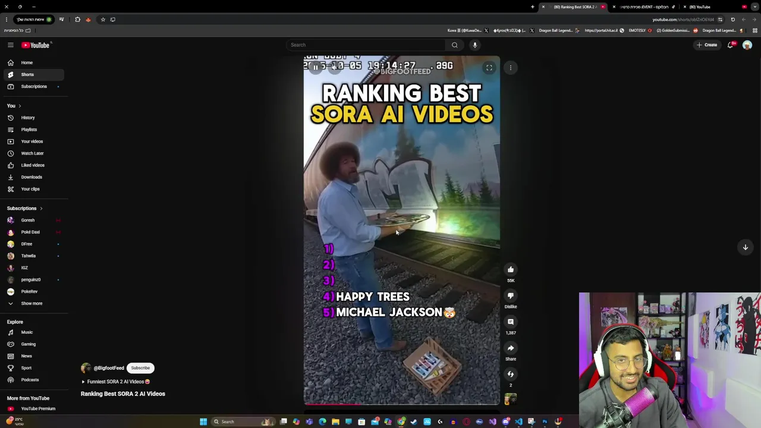Screen dimensions: 761x428
Task: Open the remix icon below Share
Action: (x=511, y=374)
